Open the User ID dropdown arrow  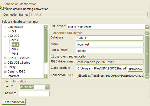47,87
